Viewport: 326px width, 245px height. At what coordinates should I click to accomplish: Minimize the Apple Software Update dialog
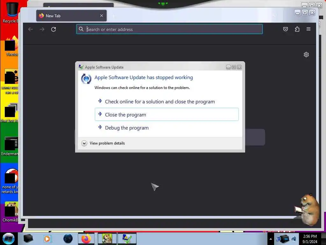click(228, 67)
